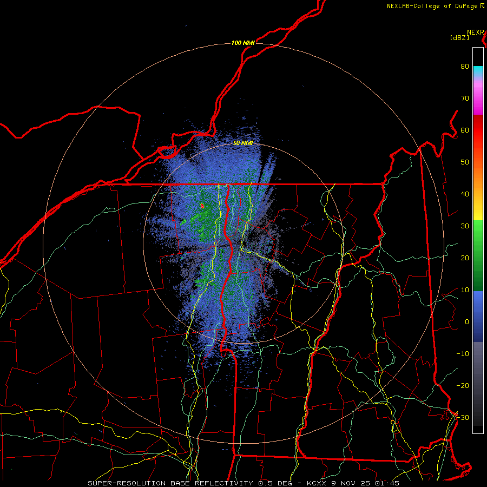Click the small red-yellow high-reflectivity echo

click(202, 206)
